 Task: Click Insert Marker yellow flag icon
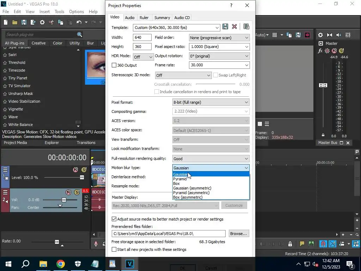tap(302, 243)
